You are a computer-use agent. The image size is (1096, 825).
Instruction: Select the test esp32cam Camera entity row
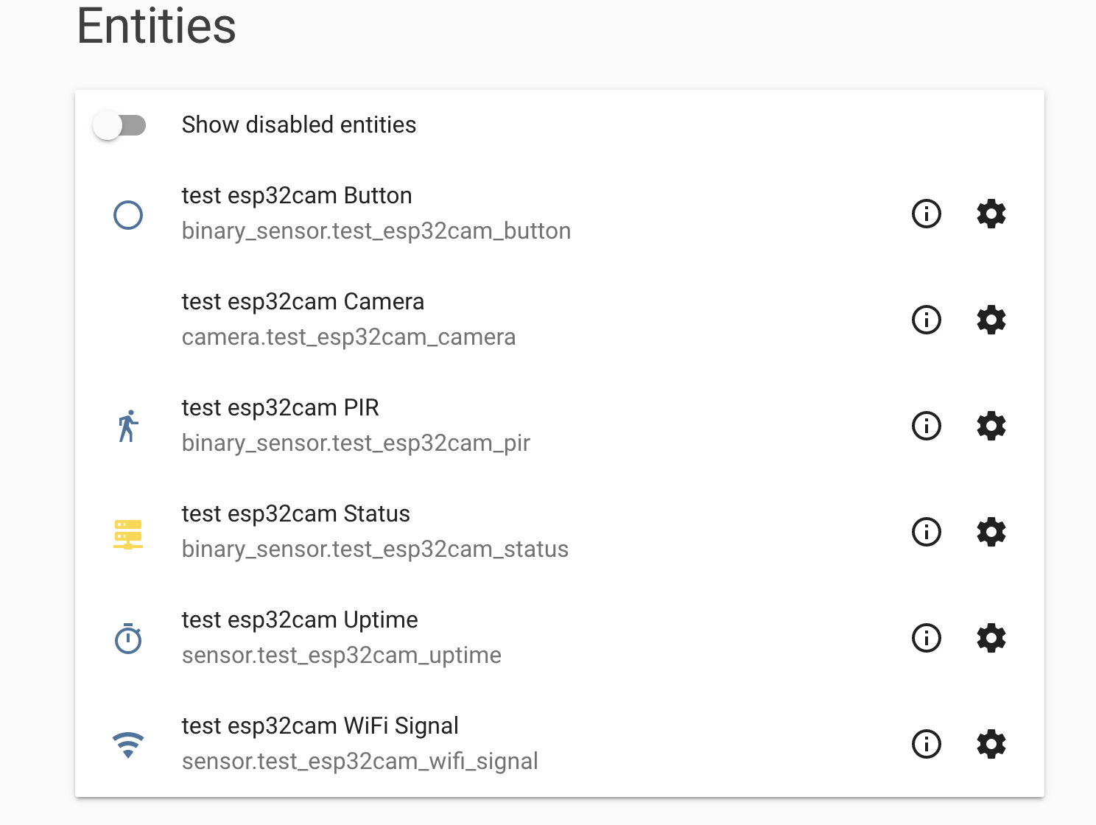pyautogui.click(x=560, y=320)
